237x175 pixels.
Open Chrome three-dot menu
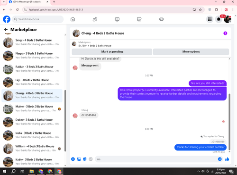[233, 9]
